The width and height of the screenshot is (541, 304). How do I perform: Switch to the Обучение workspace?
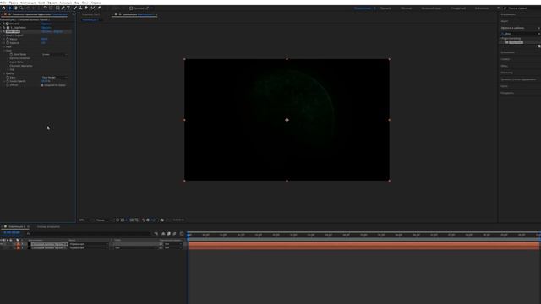click(406, 8)
